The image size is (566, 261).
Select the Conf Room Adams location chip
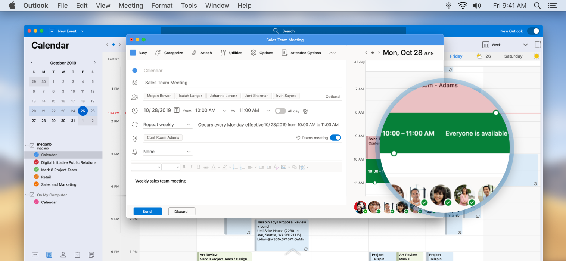pos(163,137)
